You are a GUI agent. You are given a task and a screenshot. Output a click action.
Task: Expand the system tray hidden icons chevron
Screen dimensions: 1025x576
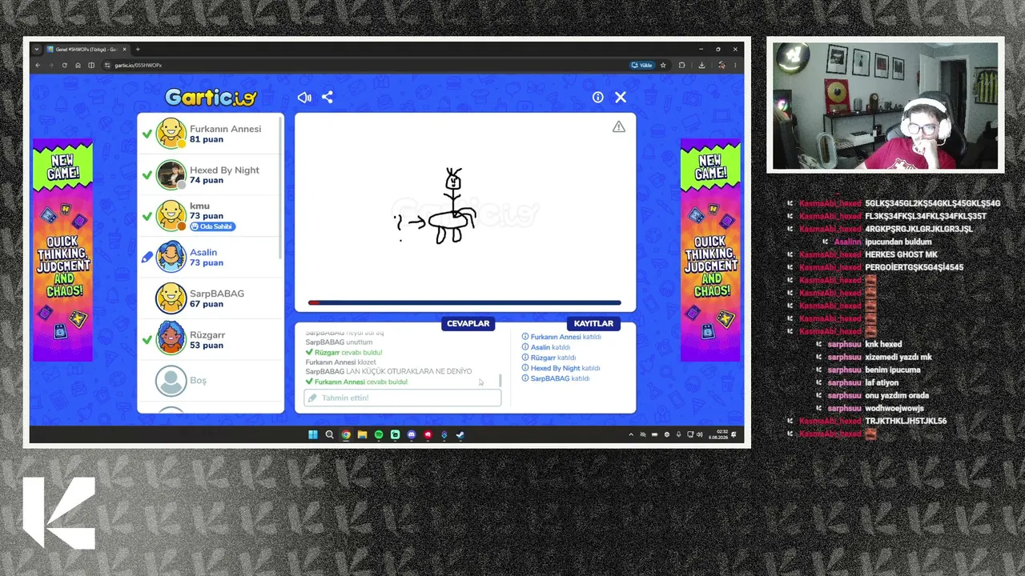pyautogui.click(x=631, y=434)
